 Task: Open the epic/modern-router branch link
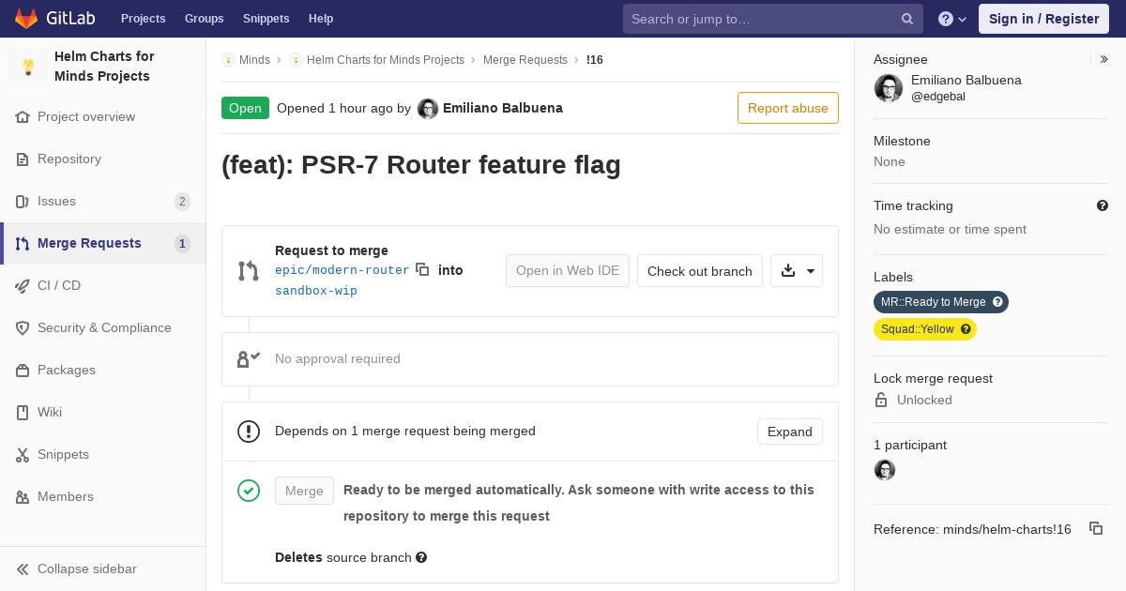coord(342,270)
